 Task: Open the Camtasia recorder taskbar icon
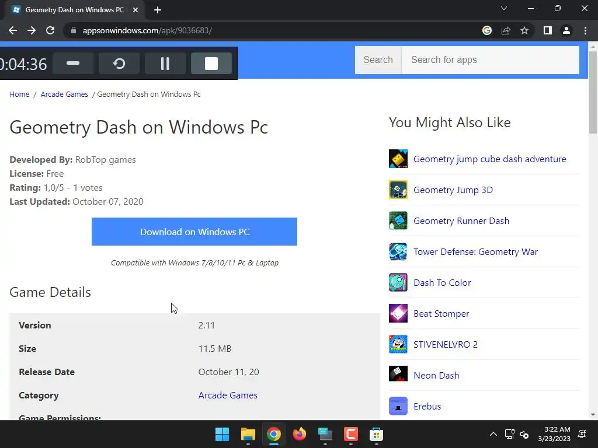pyautogui.click(x=351, y=434)
